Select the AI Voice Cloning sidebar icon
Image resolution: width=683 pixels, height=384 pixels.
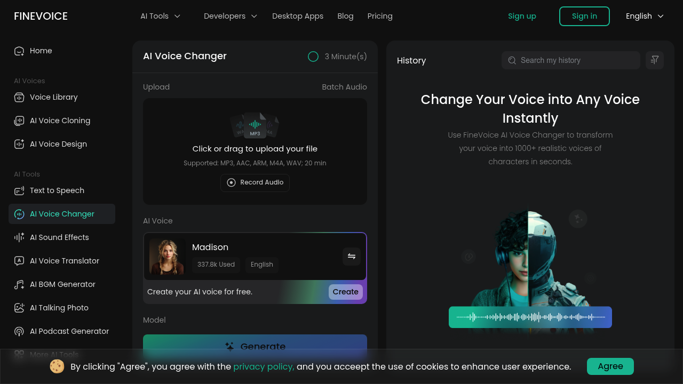point(19,121)
